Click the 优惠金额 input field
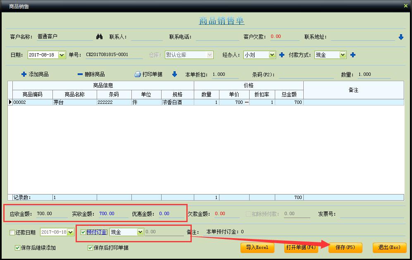Viewport: 412px width, 260px height. click(171, 214)
